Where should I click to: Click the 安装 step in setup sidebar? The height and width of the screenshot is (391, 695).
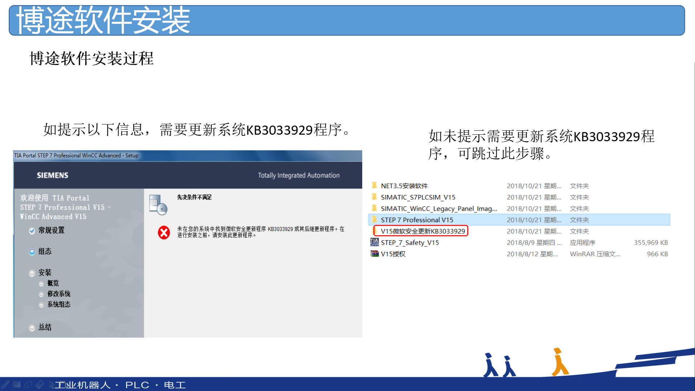pyautogui.click(x=45, y=273)
